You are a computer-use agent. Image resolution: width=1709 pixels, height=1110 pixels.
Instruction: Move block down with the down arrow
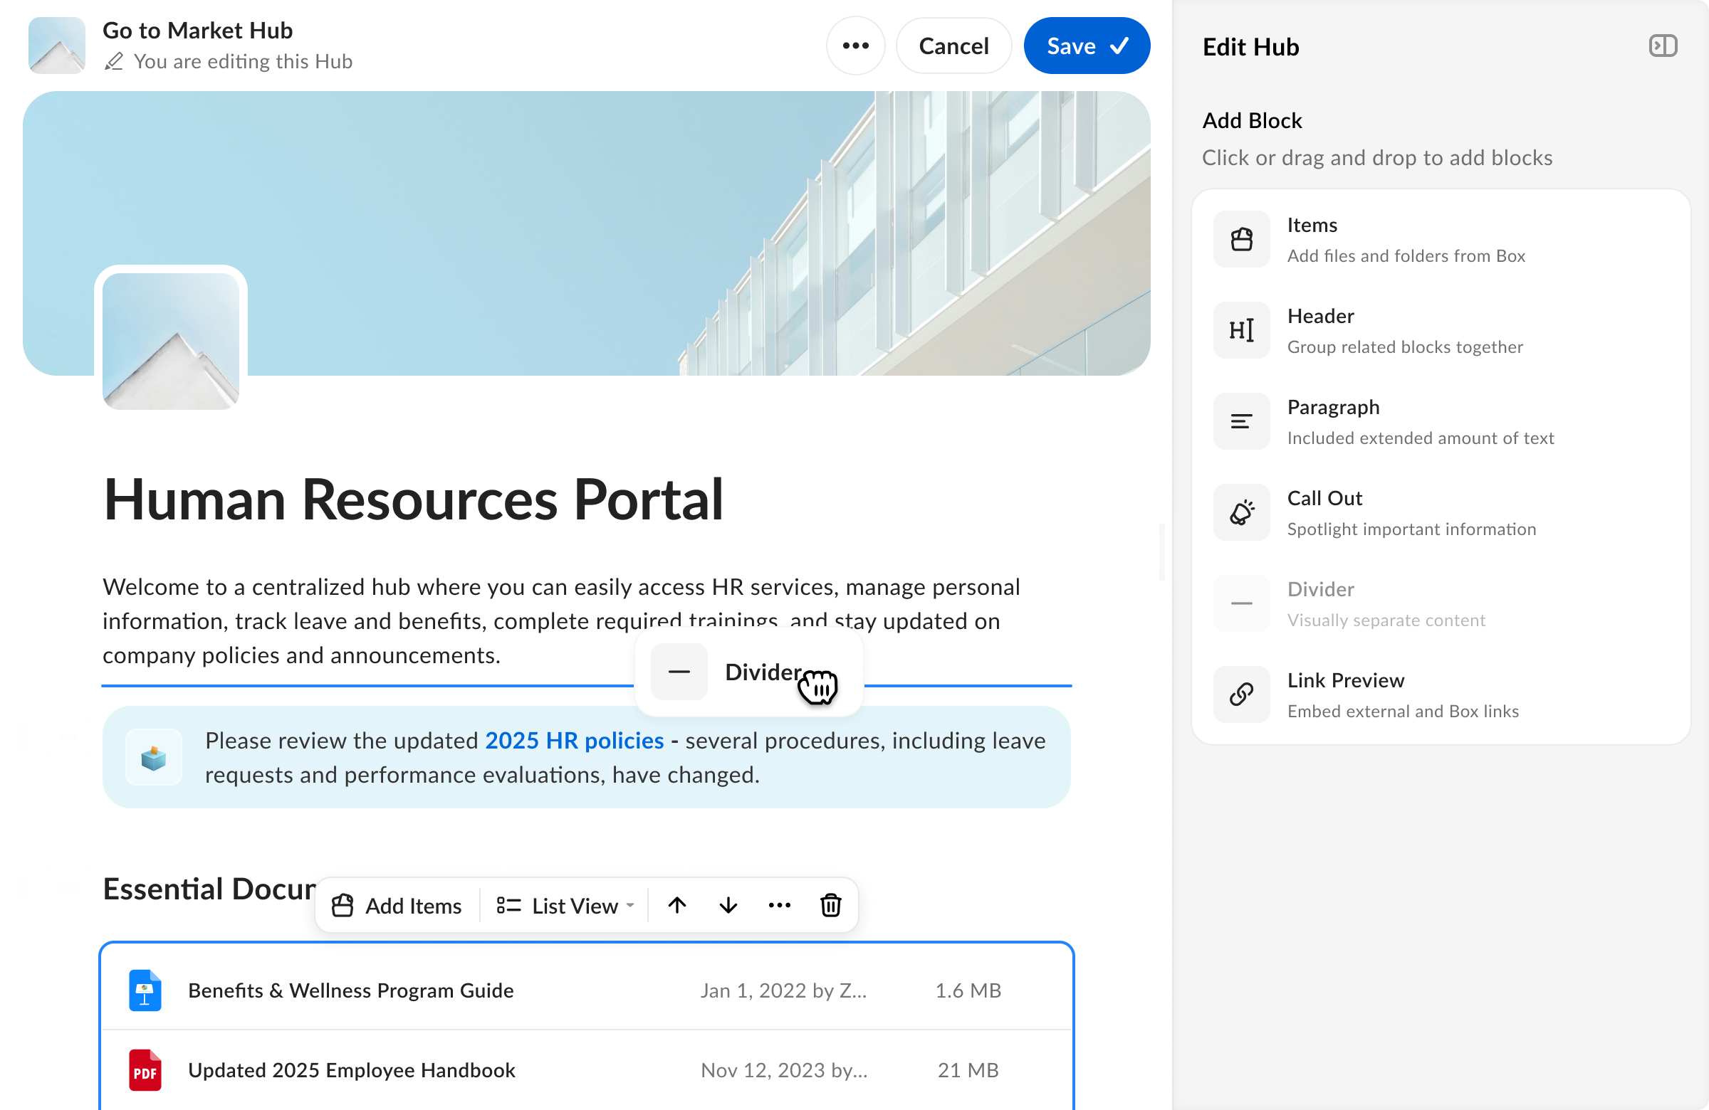(728, 906)
